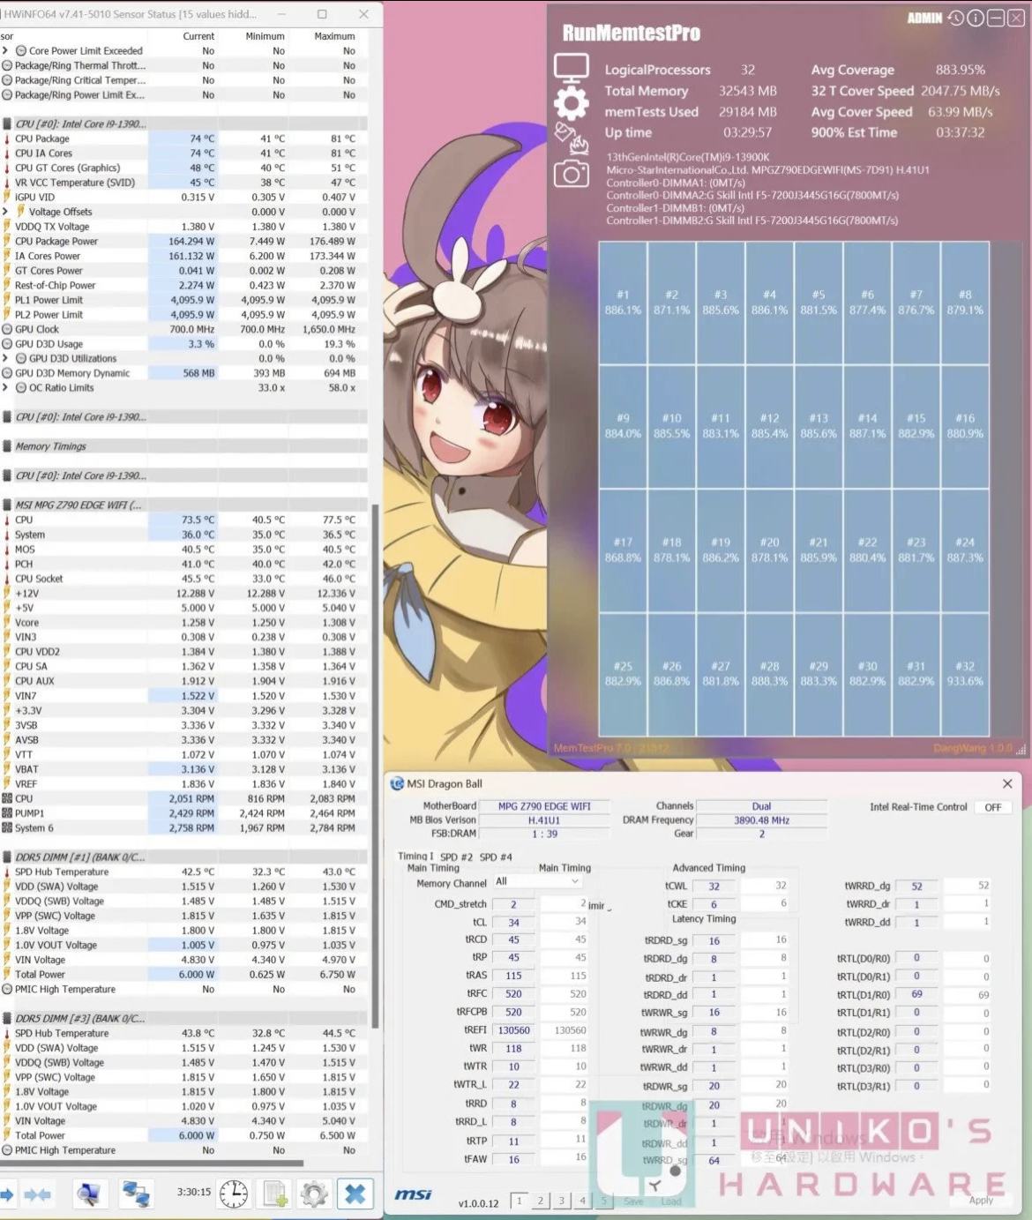Screen dimensions: 1032x1220
Task: Click memtest tile #16 showing 880.9%
Action: pos(965,426)
